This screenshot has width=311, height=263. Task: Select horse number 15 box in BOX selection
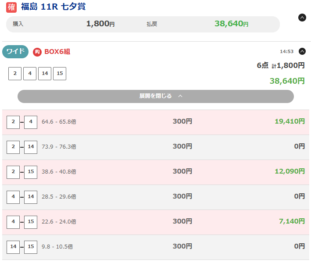[x=60, y=74]
